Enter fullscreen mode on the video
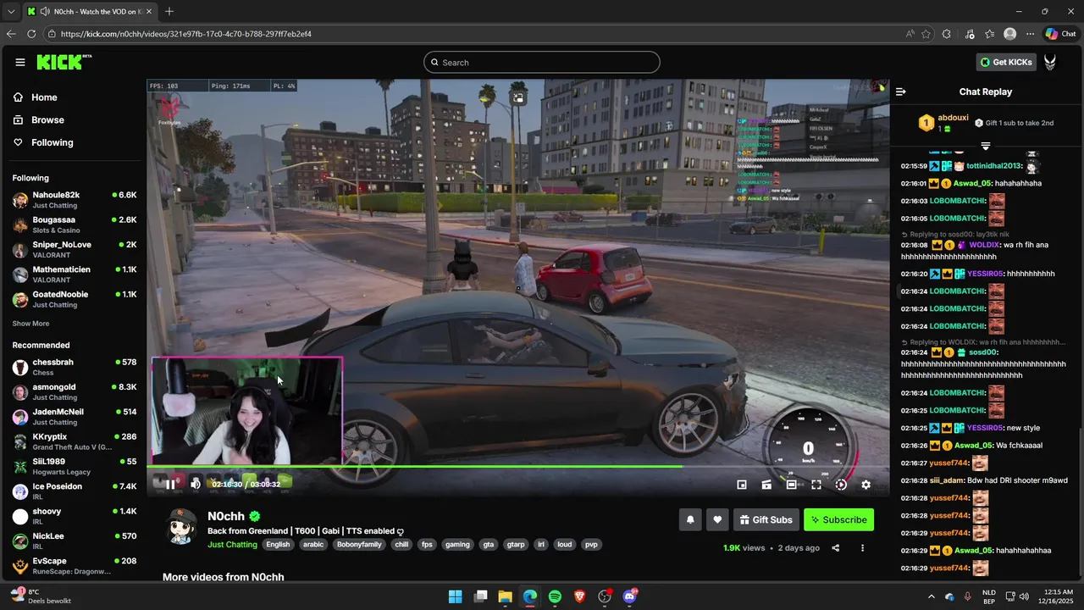This screenshot has height=610, width=1084. click(816, 485)
